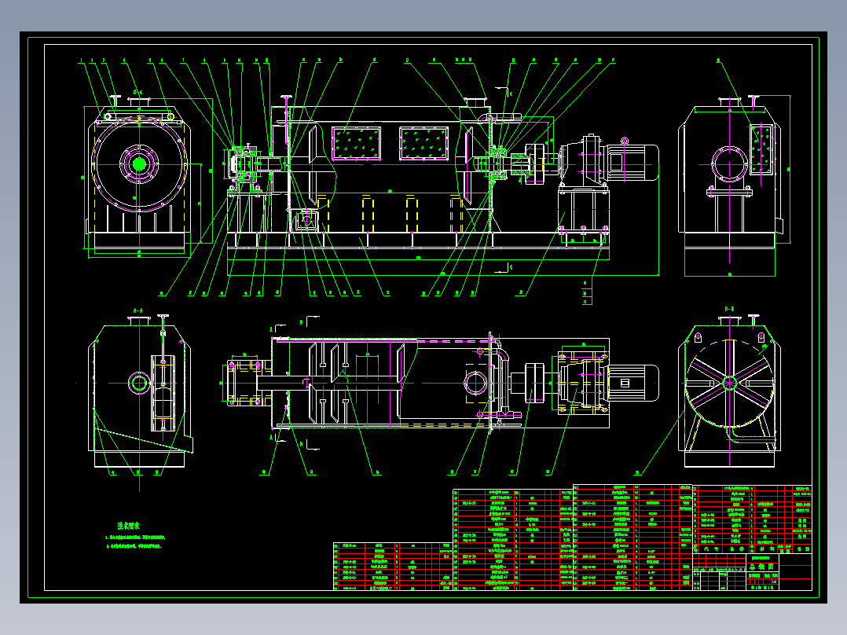The image size is (847, 635).
Task: Click the motor in the top plan view
Action: [633, 383]
